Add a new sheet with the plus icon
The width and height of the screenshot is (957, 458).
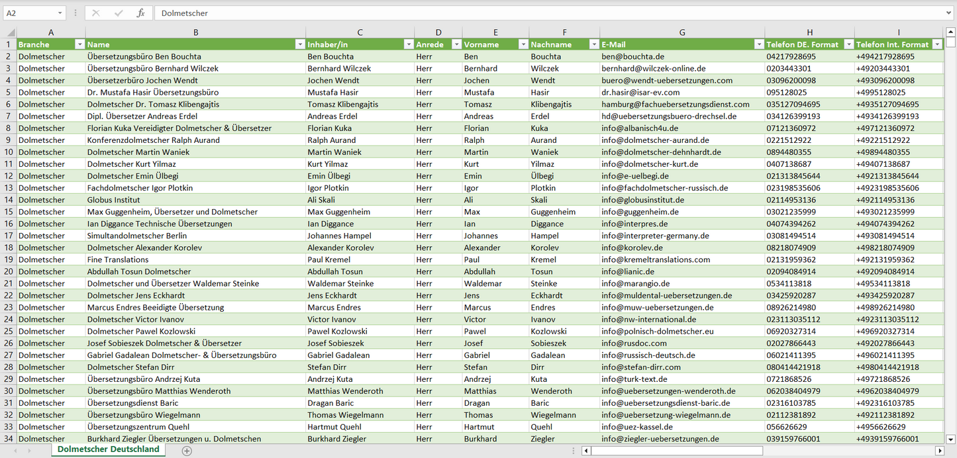pos(187,451)
